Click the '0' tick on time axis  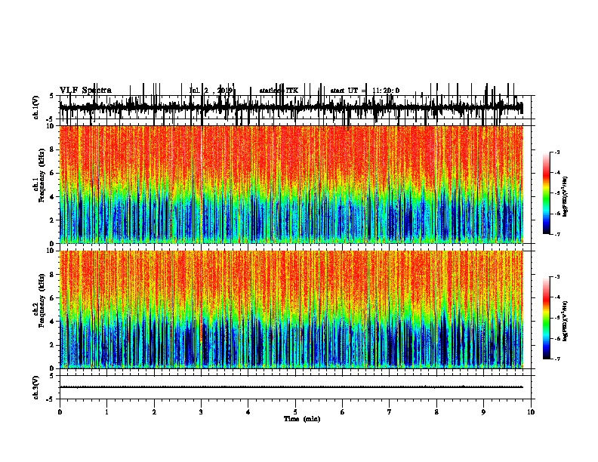coord(60,412)
